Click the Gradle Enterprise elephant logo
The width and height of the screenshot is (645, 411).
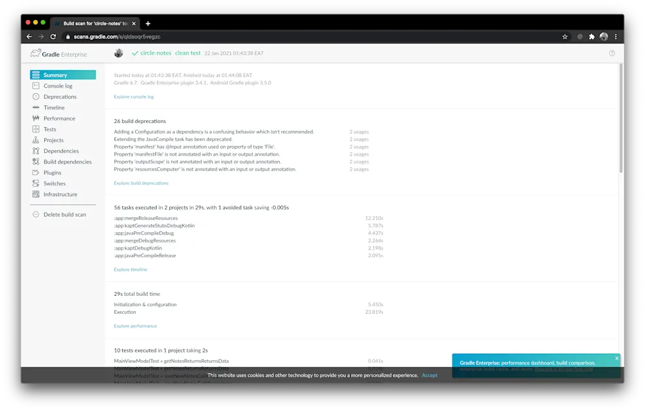point(36,53)
